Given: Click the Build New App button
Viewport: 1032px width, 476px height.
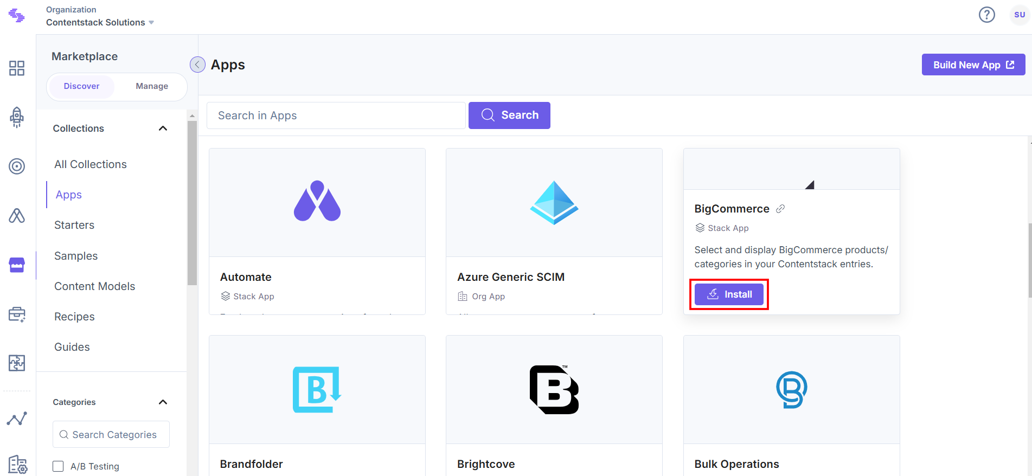Looking at the screenshot, I should tap(973, 65).
